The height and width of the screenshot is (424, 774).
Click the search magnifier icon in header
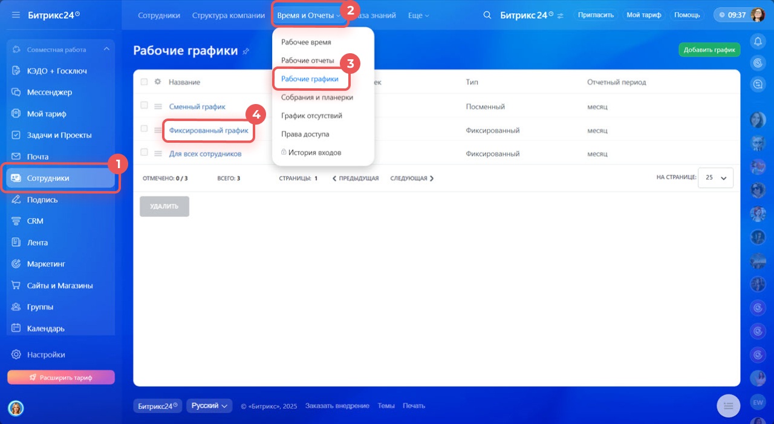(487, 15)
